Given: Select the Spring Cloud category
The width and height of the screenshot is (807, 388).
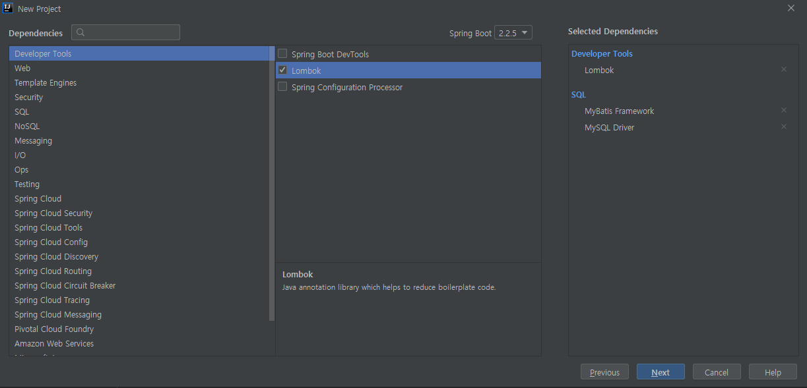Looking at the screenshot, I should click(x=139, y=198).
